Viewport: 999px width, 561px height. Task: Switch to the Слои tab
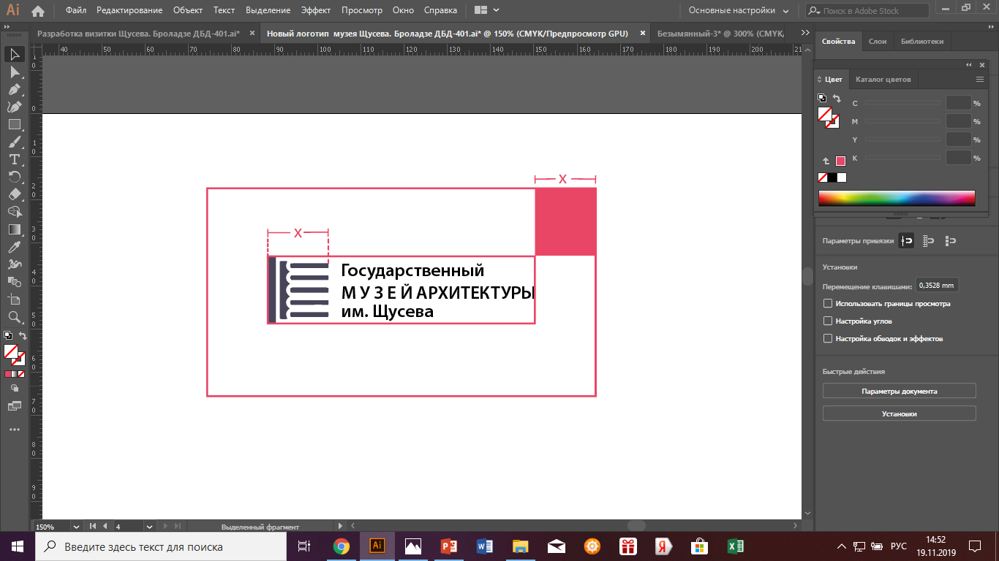(x=878, y=42)
